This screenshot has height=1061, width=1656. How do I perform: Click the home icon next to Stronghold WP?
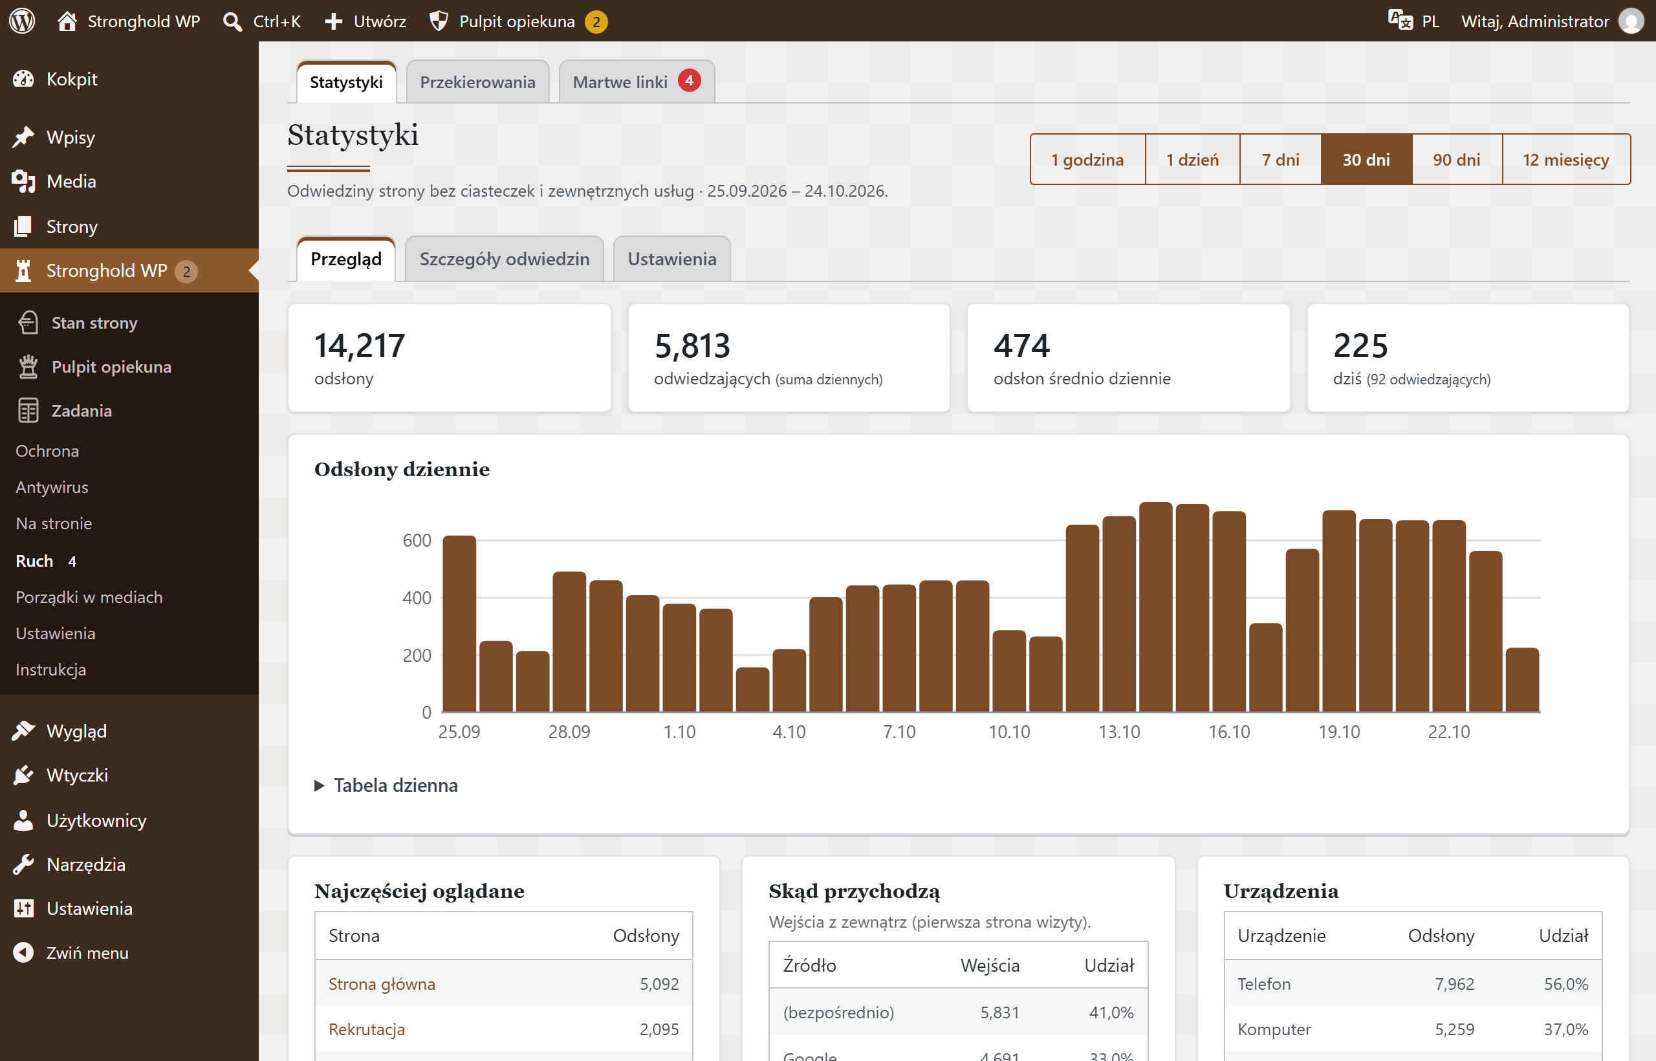67,21
